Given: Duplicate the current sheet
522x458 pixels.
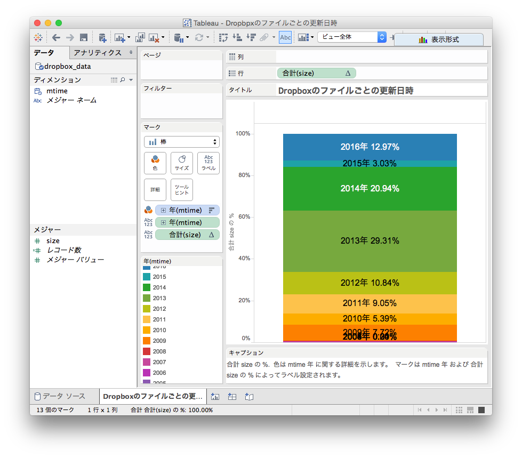Looking at the screenshot, I should 140,38.
